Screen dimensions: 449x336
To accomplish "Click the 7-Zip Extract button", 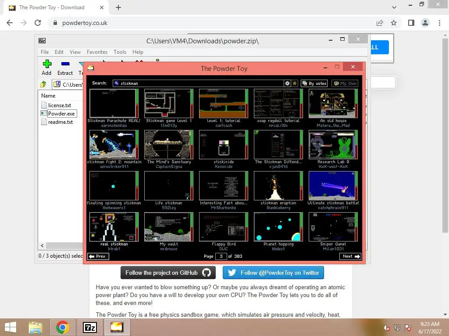I will (x=65, y=68).
